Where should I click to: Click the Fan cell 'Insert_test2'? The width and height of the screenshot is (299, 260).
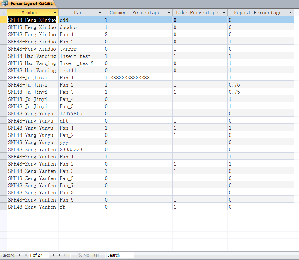point(81,63)
